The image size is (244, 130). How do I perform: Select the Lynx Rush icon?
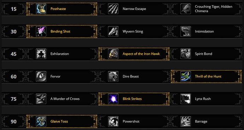click(186, 99)
